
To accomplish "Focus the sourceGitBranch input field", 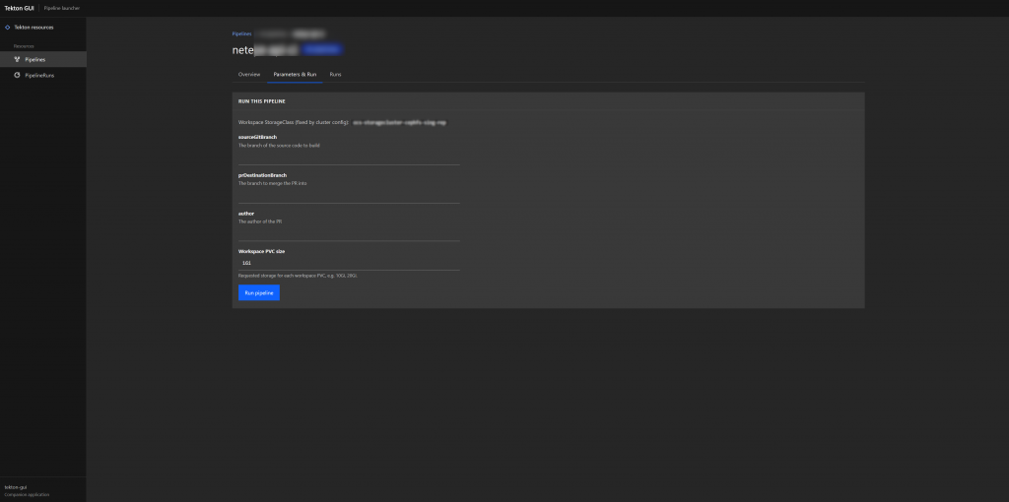I will pyautogui.click(x=349, y=157).
